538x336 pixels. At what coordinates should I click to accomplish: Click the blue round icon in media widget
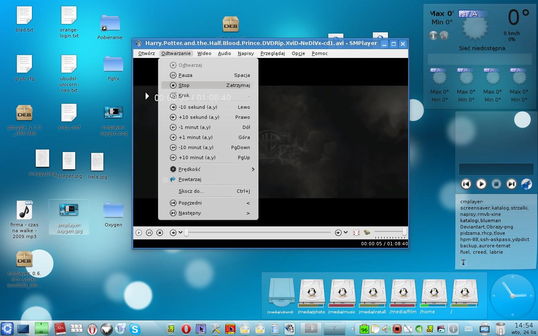tap(526, 184)
